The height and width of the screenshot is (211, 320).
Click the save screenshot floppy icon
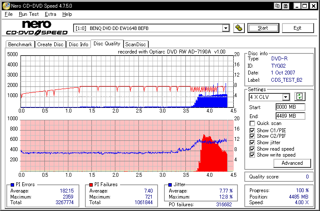286,6
